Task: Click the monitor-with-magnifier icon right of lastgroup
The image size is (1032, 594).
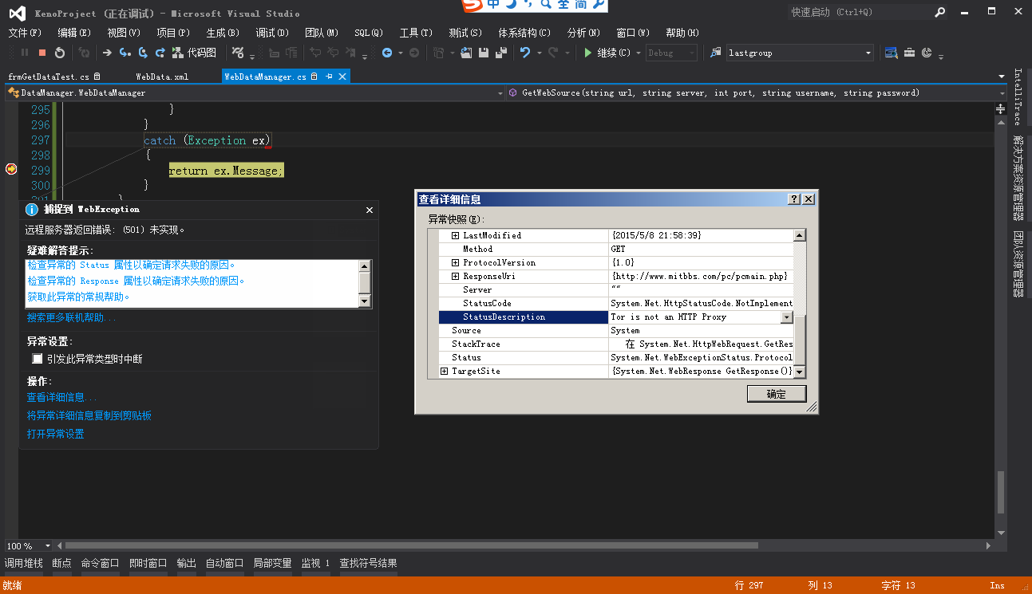Action: (x=891, y=53)
